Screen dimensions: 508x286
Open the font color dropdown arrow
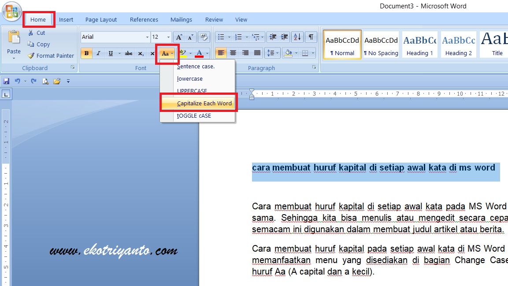pos(208,53)
